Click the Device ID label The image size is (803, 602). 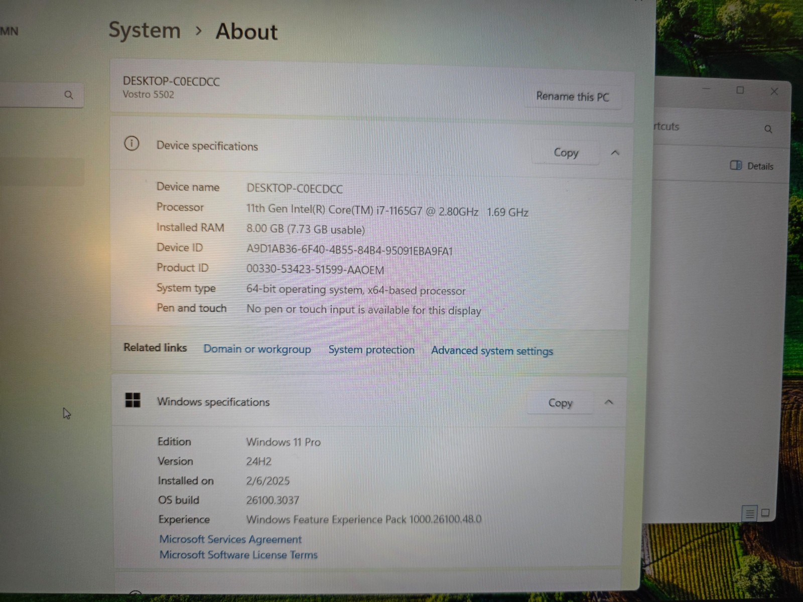[x=179, y=247]
